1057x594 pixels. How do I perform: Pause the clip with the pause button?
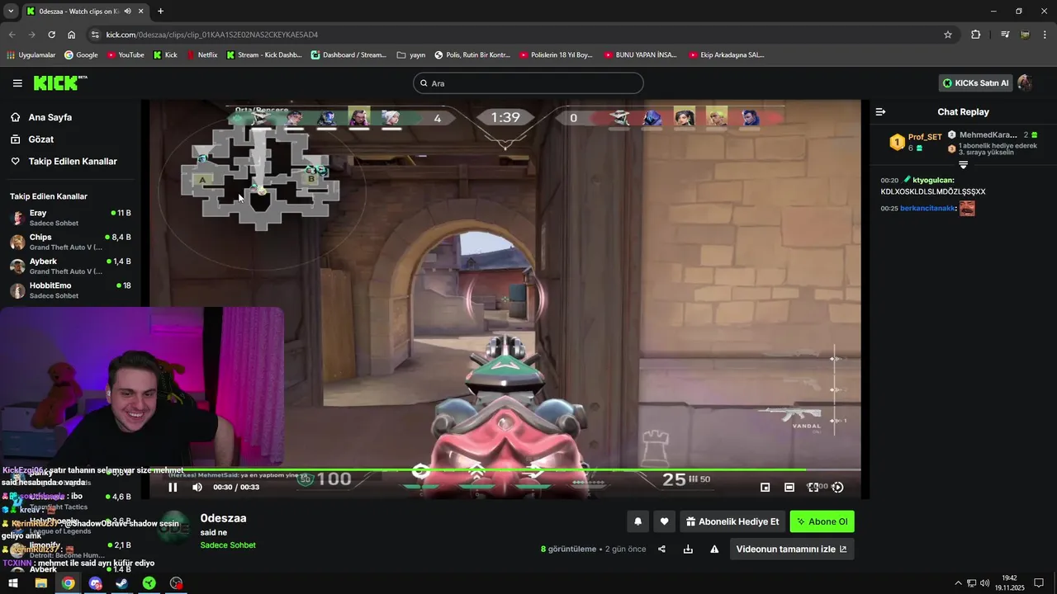pos(173,488)
